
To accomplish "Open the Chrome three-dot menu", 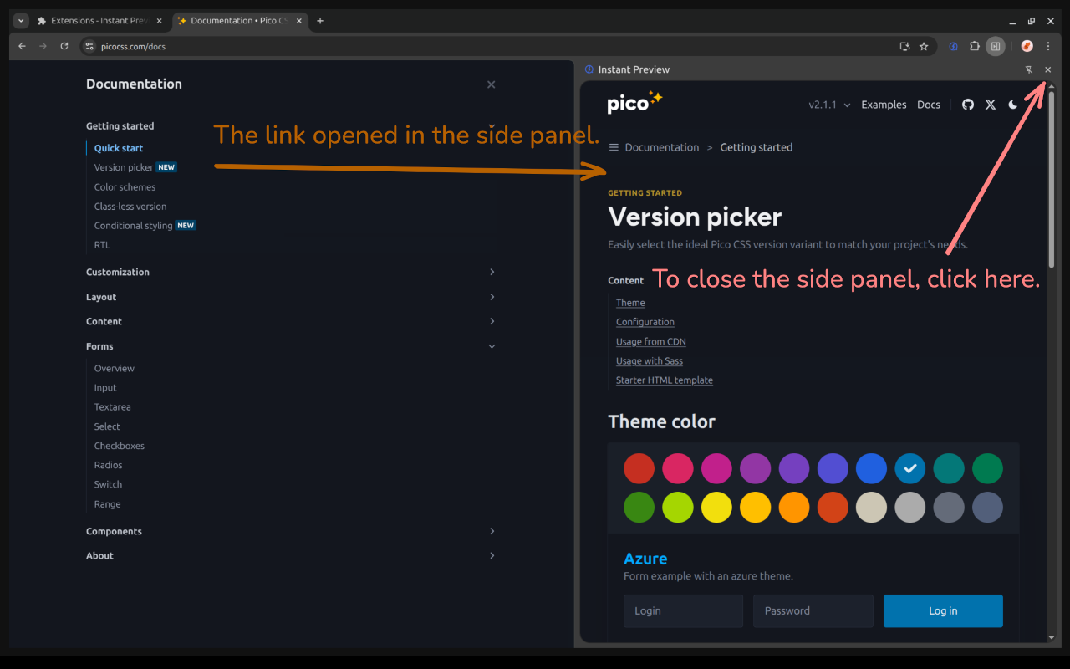I will [x=1048, y=46].
